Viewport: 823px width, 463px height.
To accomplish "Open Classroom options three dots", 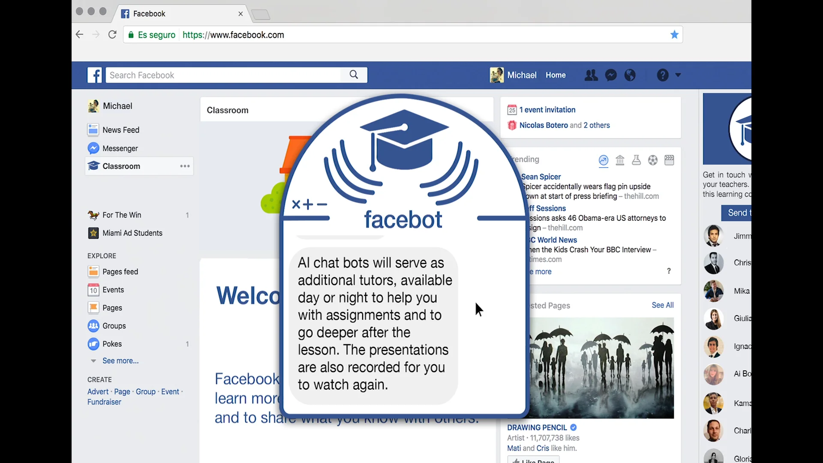I will 185,166.
